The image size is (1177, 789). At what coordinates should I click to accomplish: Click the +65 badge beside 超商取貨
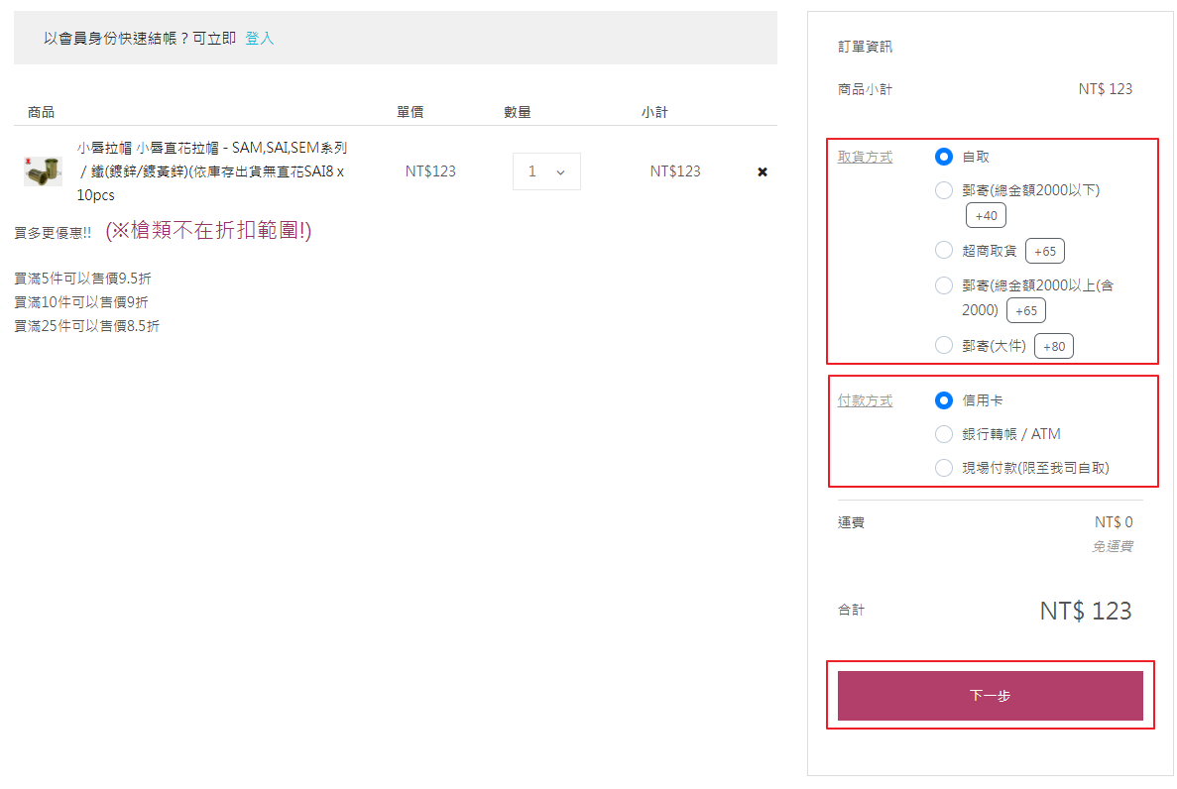(1045, 251)
